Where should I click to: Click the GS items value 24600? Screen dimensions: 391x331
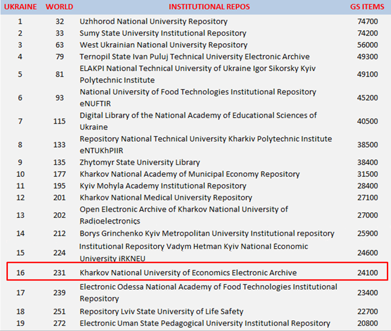click(368, 253)
